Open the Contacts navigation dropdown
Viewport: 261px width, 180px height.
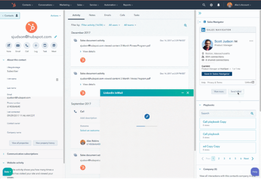pyautogui.click(x=27, y=5)
